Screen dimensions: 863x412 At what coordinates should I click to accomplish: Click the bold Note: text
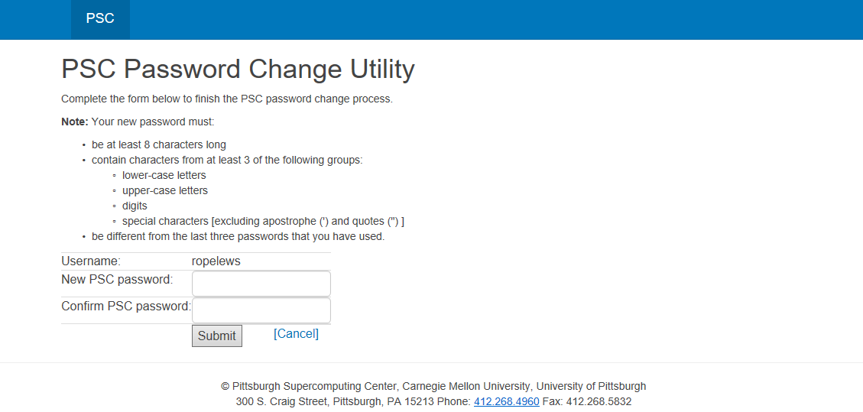[75, 121]
